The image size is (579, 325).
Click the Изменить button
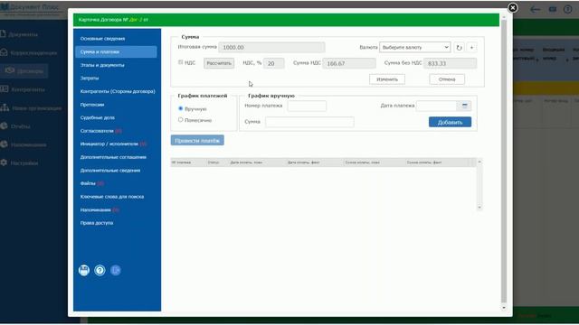coord(387,79)
